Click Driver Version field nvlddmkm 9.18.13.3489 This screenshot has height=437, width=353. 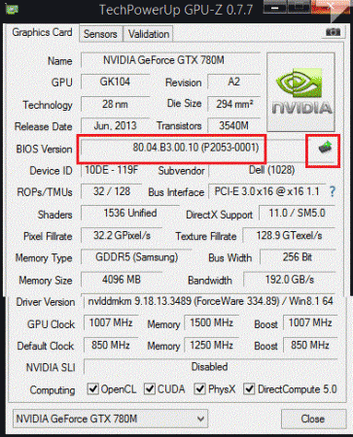210,302
